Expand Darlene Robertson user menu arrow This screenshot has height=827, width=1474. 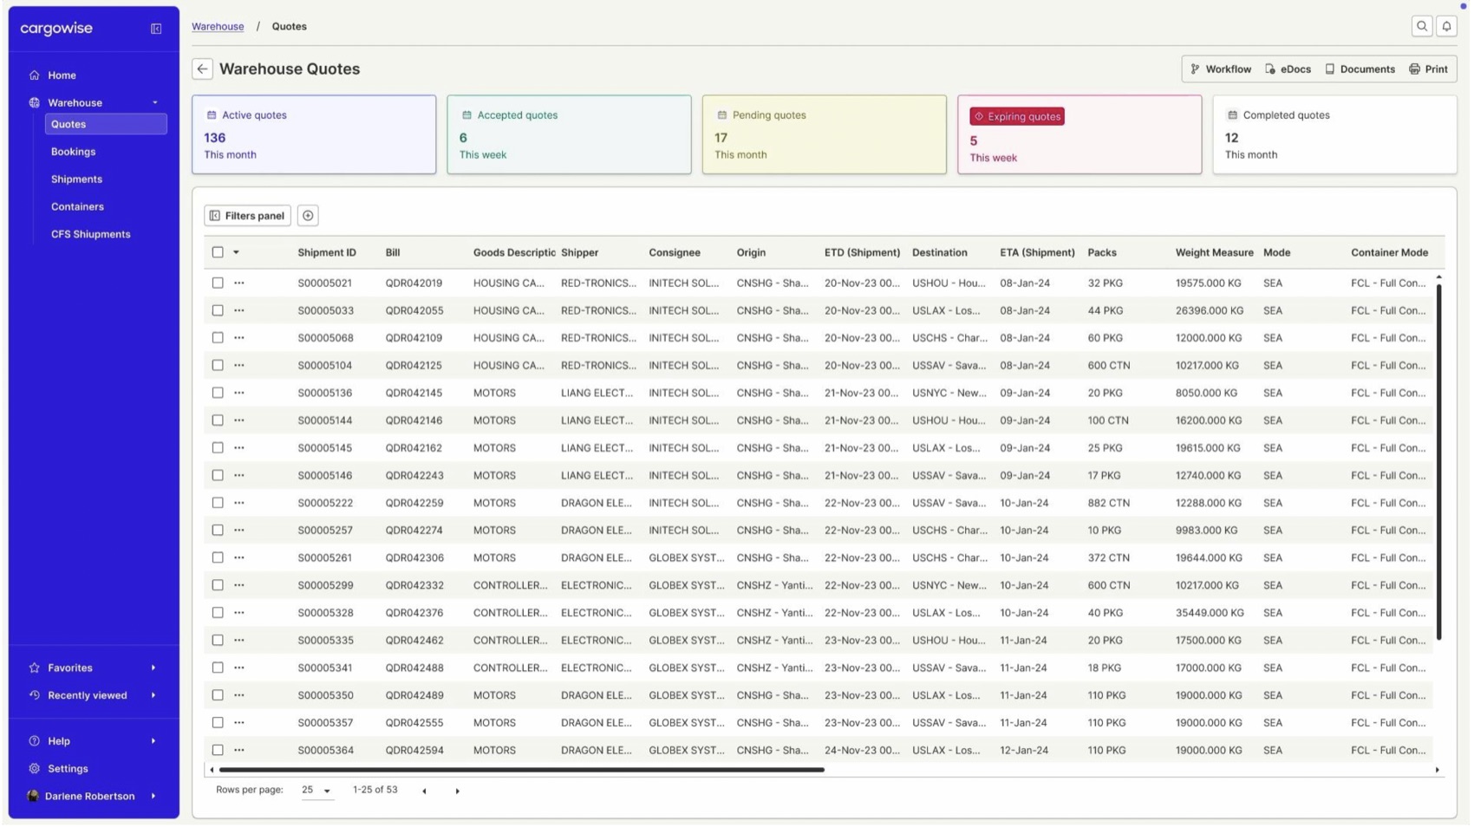click(x=153, y=797)
